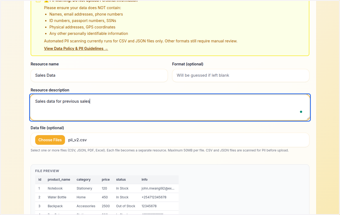Click the +254712345678 phone cell
Screen dimensions: 340x215
click(x=154, y=197)
